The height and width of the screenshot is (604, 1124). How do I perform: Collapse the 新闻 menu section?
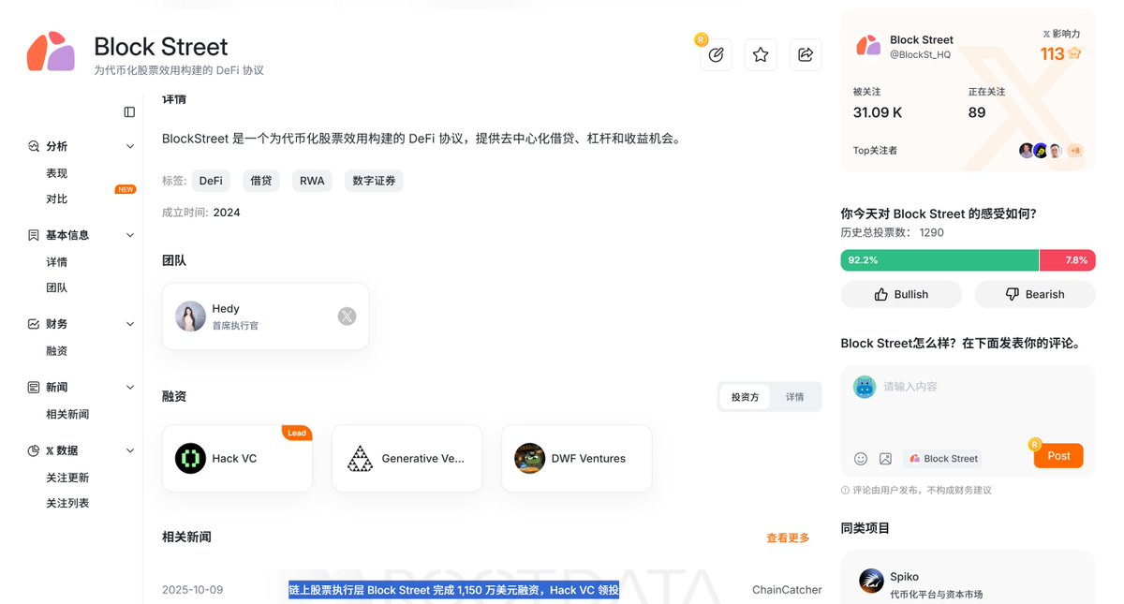tap(130, 387)
